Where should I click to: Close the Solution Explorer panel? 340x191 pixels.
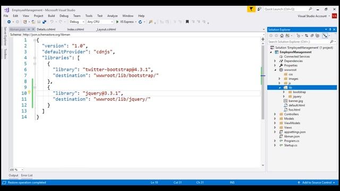point(334,30)
